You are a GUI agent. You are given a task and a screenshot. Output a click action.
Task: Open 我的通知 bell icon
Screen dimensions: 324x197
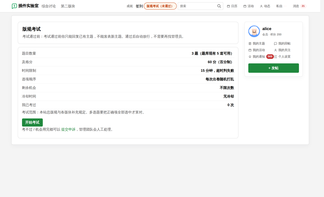point(250,57)
